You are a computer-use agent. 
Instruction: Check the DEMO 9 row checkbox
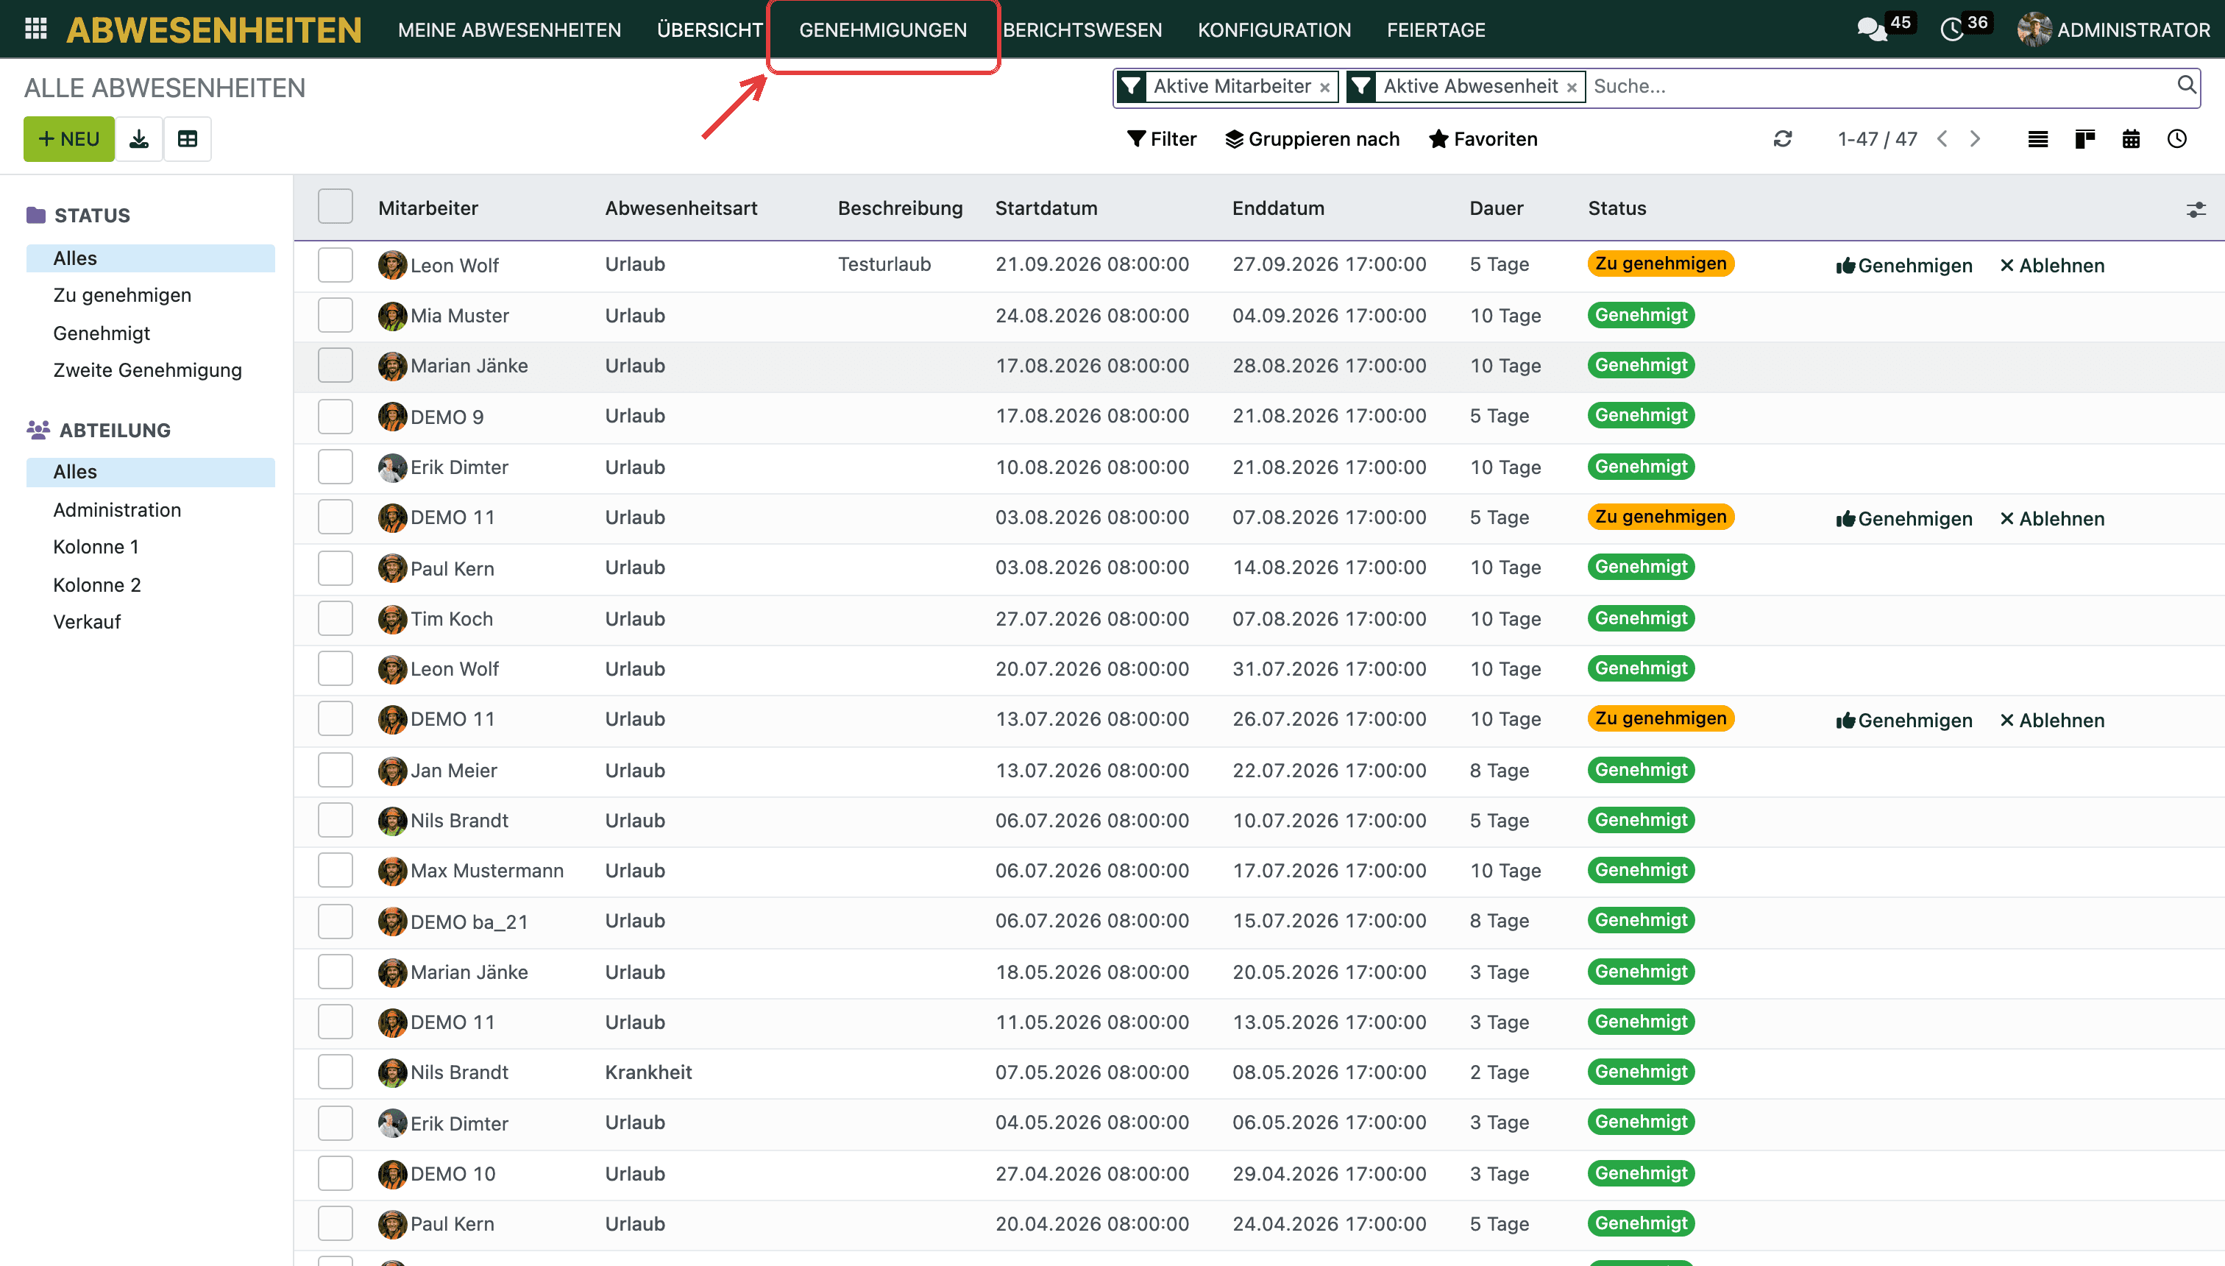tap(336, 417)
